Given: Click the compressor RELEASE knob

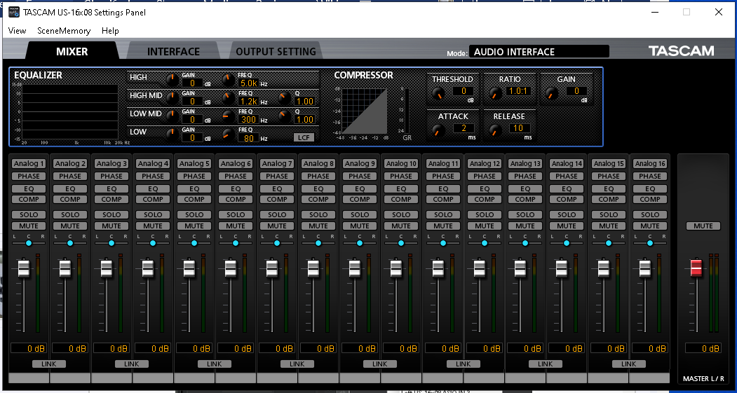Looking at the screenshot, I should 495,130.
